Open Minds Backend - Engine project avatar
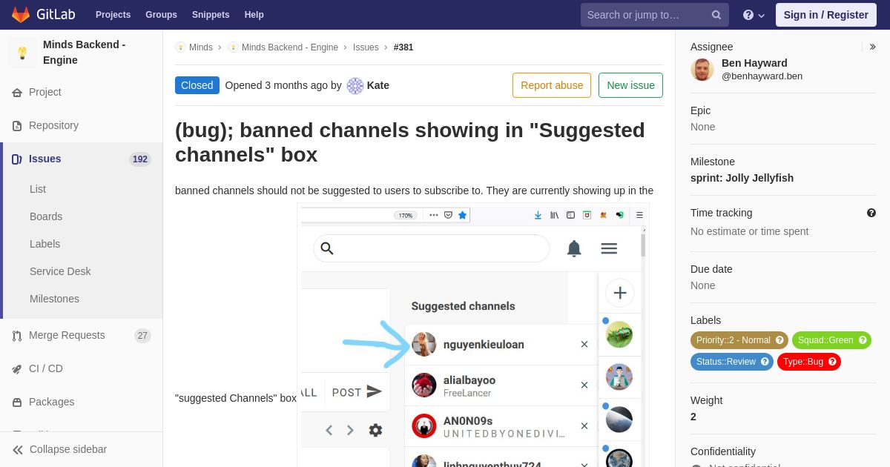 22,53
